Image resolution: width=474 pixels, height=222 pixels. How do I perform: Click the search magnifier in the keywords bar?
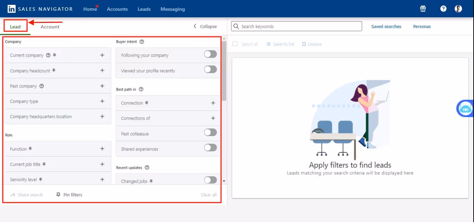236,26
